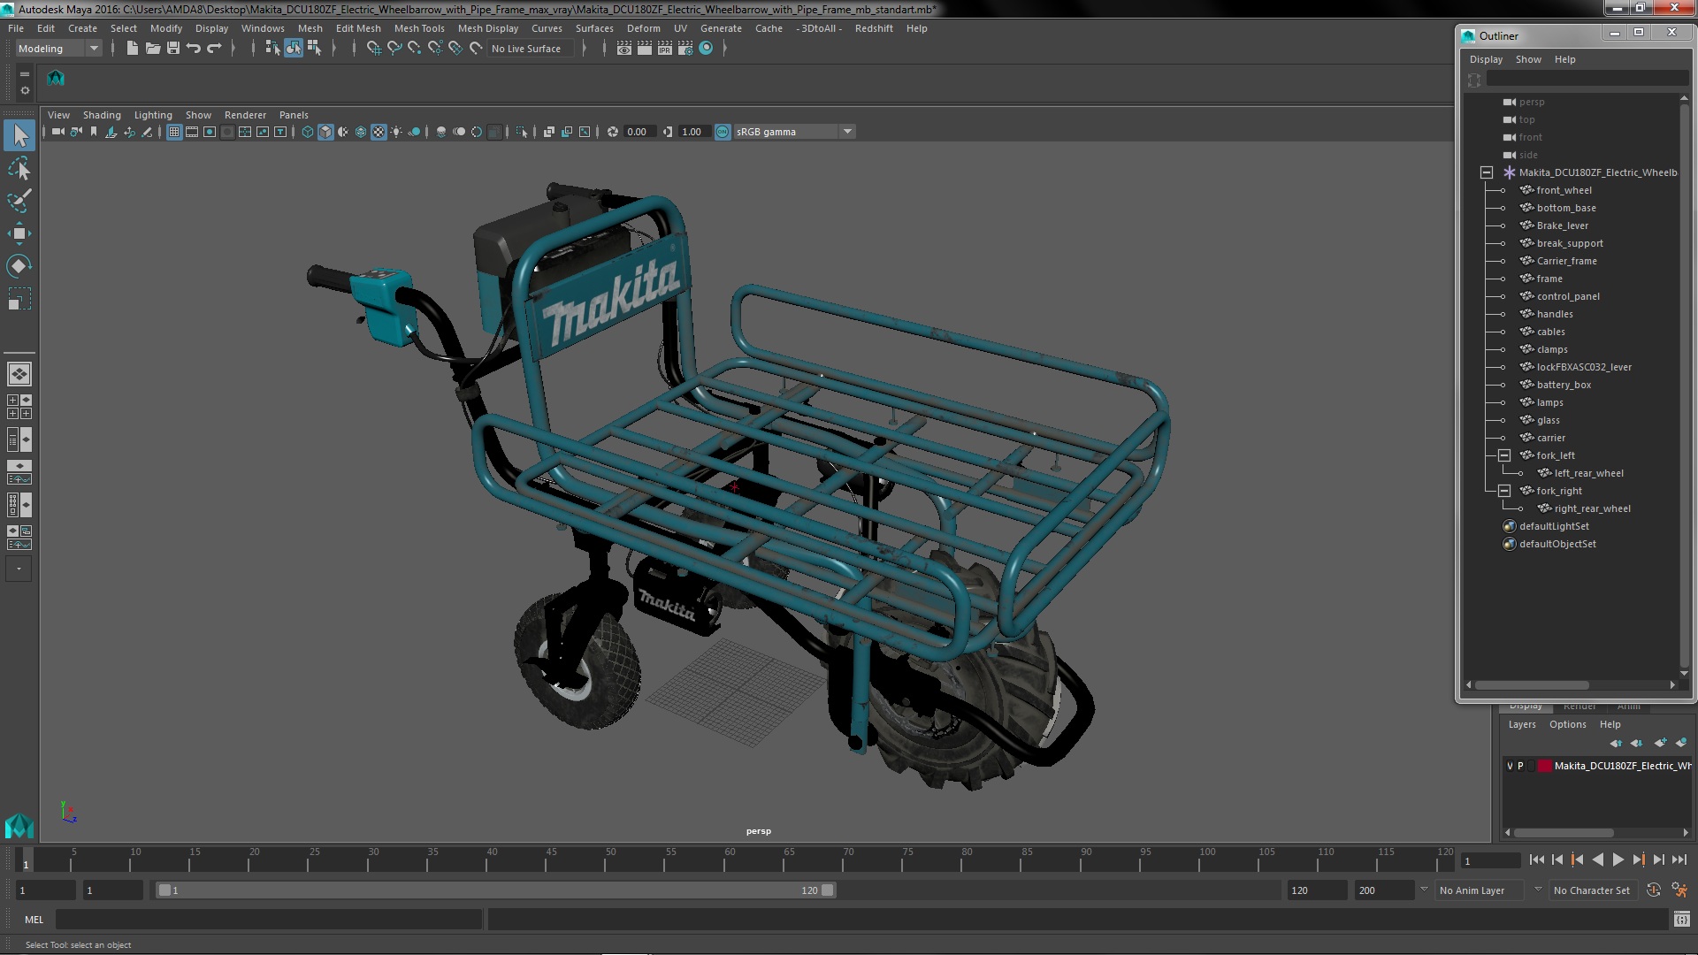Image resolution: width=1698 pixels, height=955 pixels.
Task: Open the No Character Set dropdown
Action: [x=1595, y=890]
